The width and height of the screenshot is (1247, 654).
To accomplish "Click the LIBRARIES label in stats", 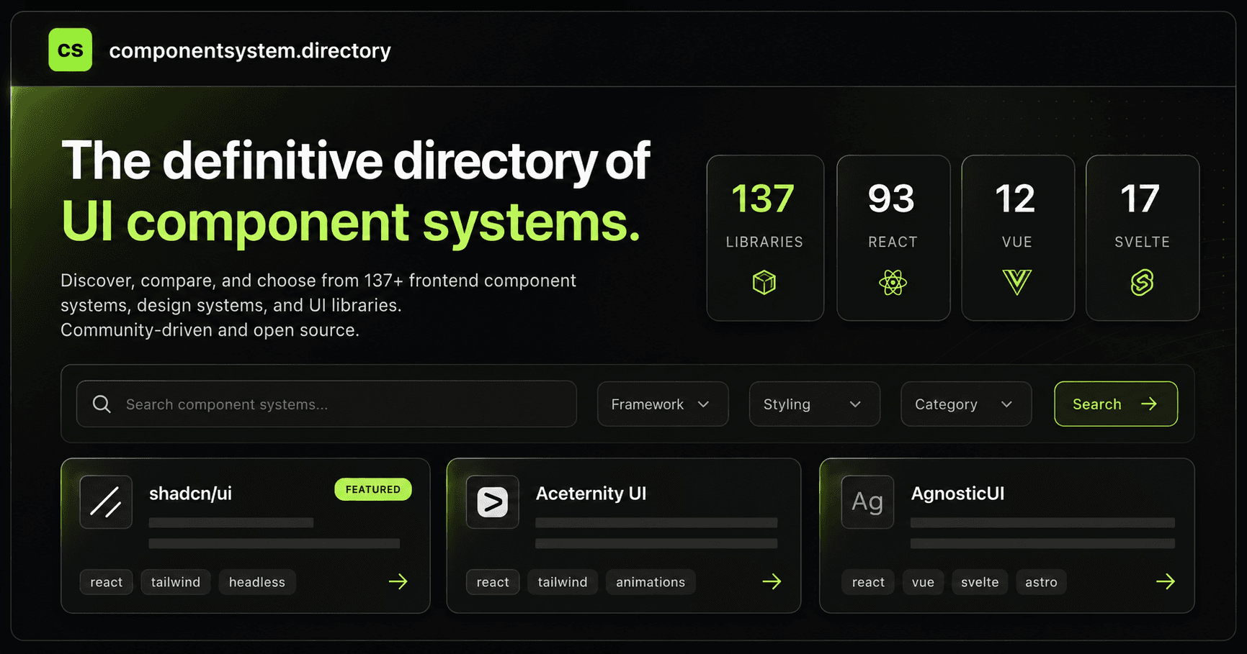I will [764, 242].
